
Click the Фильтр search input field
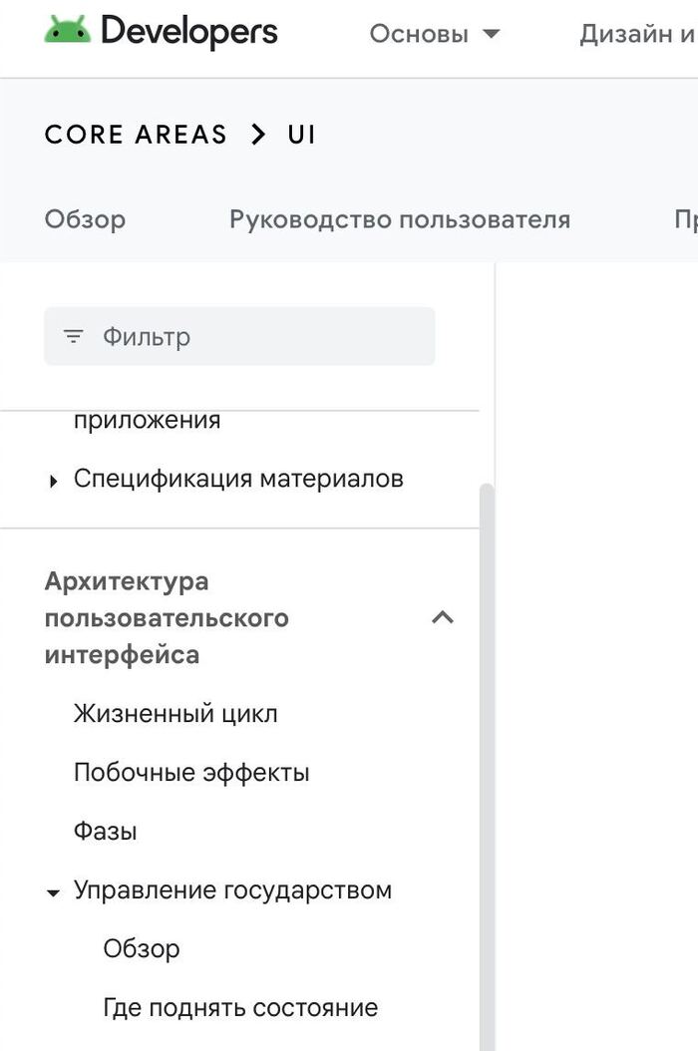coord(239,336)
